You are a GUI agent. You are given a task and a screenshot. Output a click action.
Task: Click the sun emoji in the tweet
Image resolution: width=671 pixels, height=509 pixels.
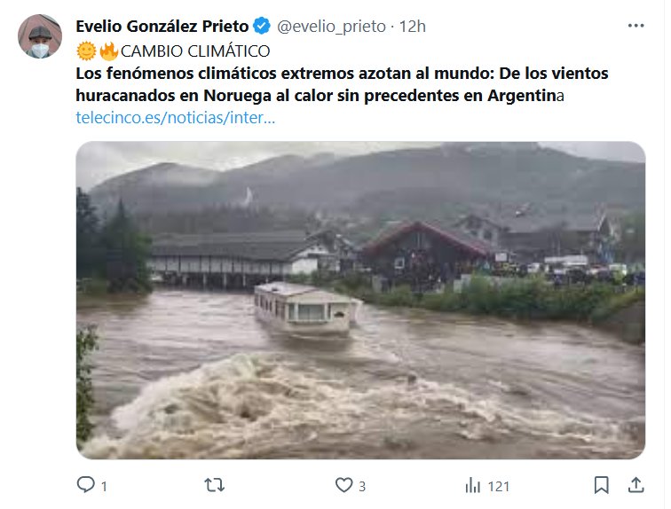click(x=86, y=51)
